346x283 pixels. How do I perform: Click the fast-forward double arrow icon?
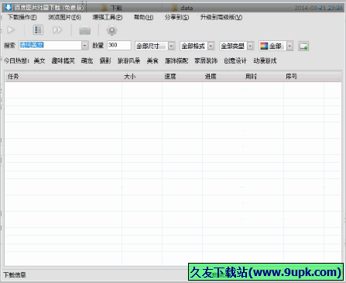point(57,30)
